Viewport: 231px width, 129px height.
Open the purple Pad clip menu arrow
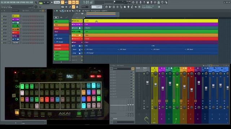click(x=85, y=24)
